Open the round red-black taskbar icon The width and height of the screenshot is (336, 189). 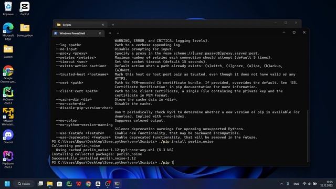108,184
